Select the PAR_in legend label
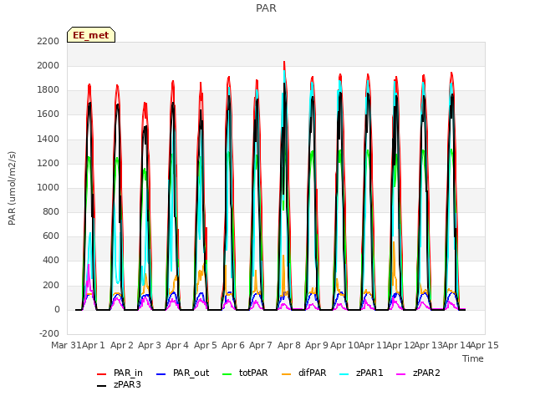 tap(128, 373)
